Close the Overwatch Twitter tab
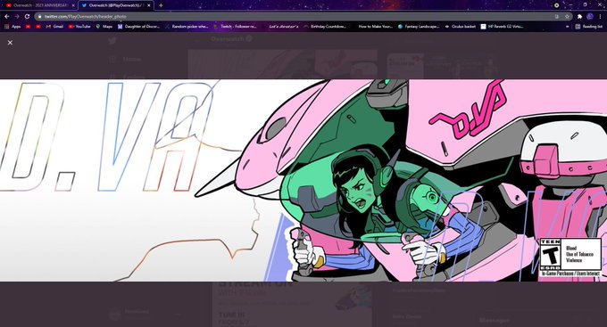 click(x=149, y=5)
